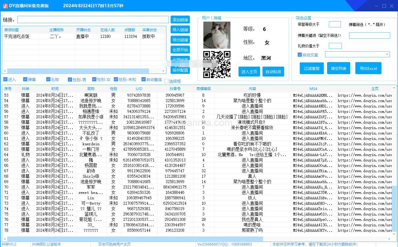
Task: Uncheck the 性别-女 filter
Action: (94, 79)
